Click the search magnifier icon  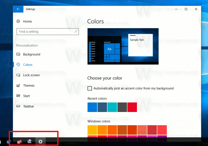(x=76, y=32)
